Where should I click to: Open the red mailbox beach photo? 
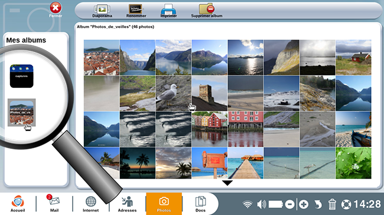209,163
